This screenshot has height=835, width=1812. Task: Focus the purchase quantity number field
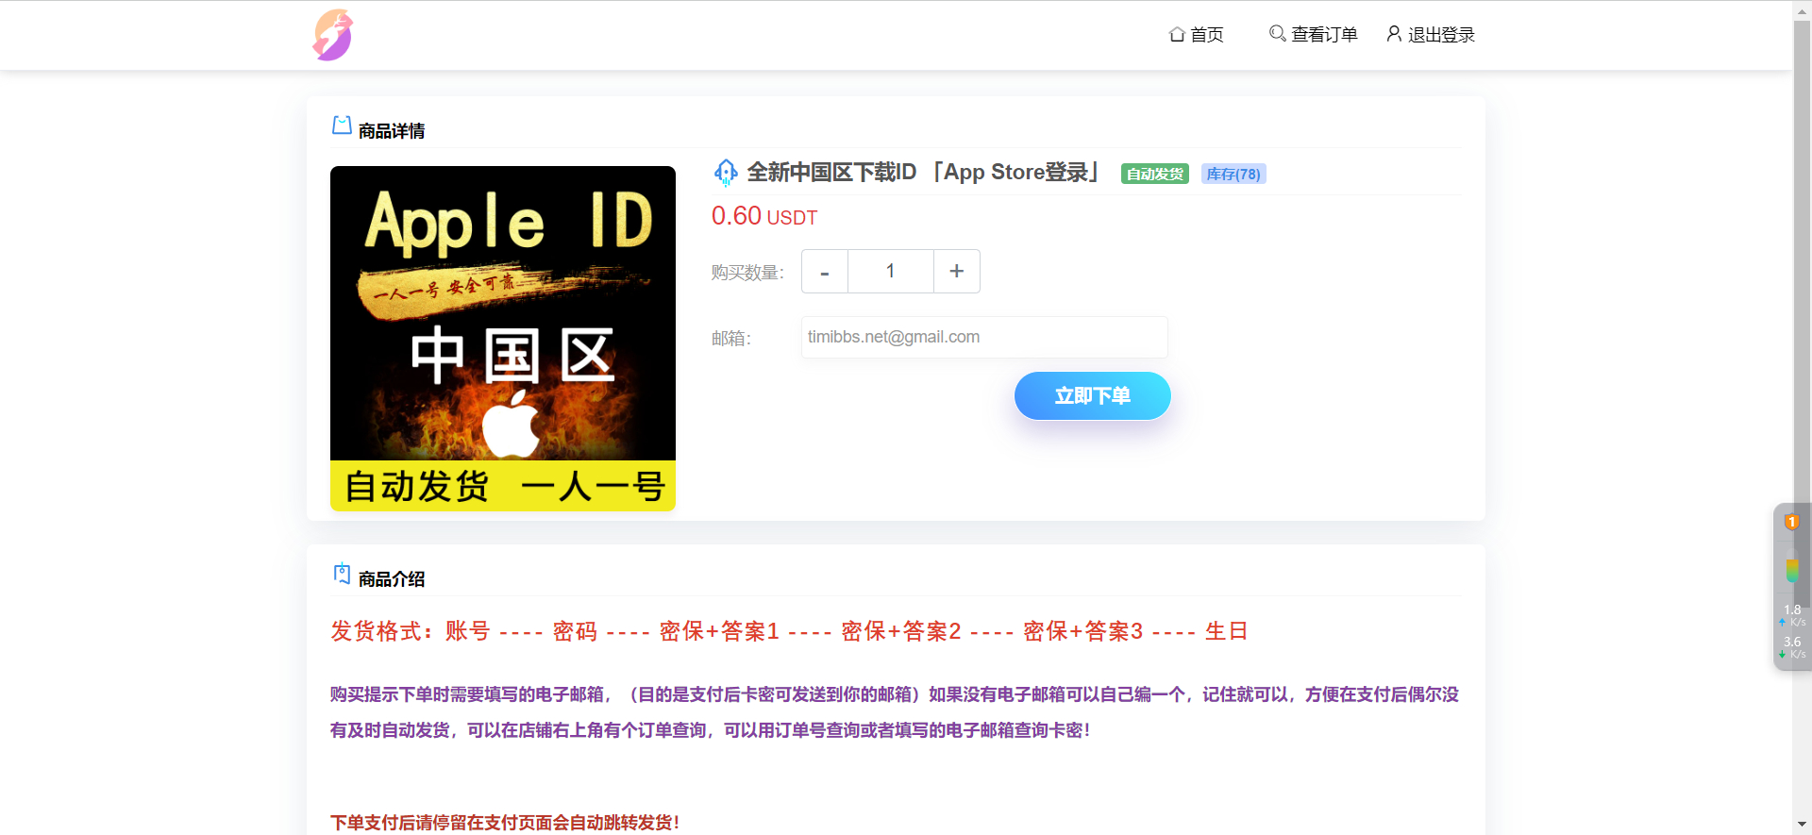[890, 272]
